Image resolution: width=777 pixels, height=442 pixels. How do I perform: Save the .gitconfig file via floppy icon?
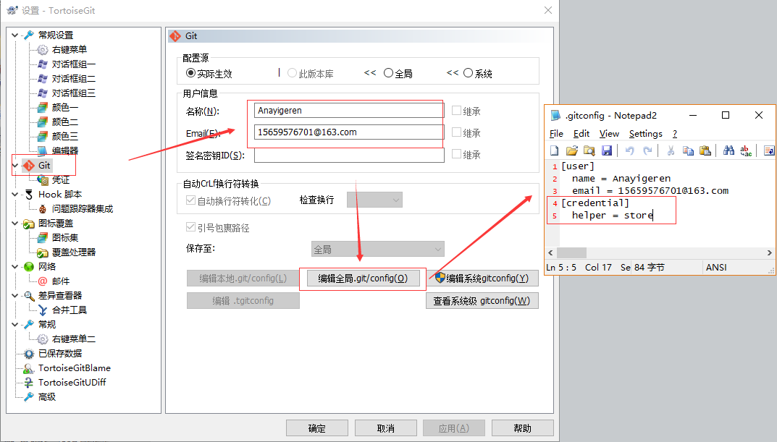[607, 150]
